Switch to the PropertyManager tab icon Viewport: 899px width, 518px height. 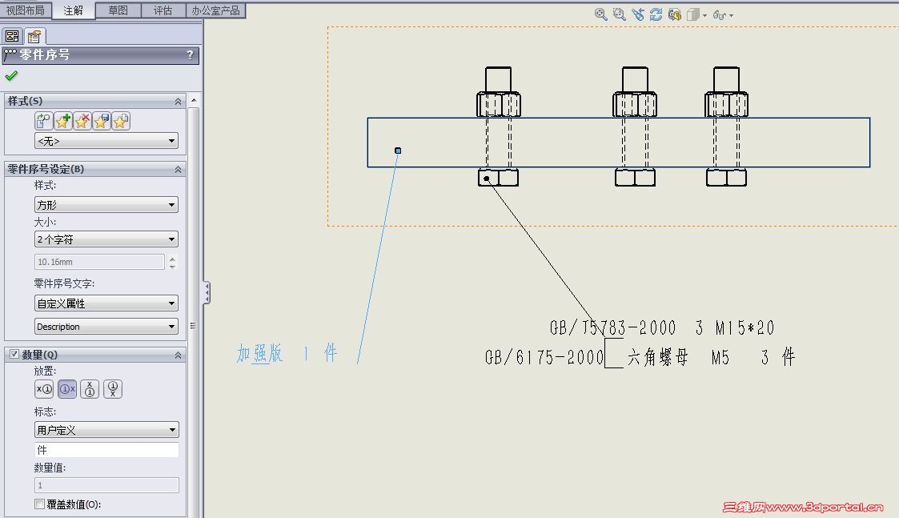coord(34,37)
